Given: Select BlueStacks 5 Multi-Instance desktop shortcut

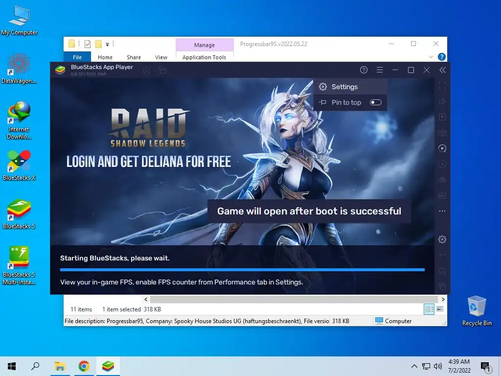Looking at the screenshot, I should click(x=19, y=266).
